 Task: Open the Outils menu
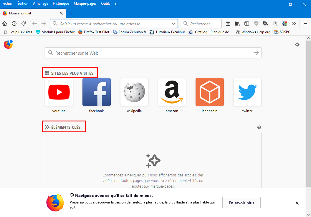[105, 4]
